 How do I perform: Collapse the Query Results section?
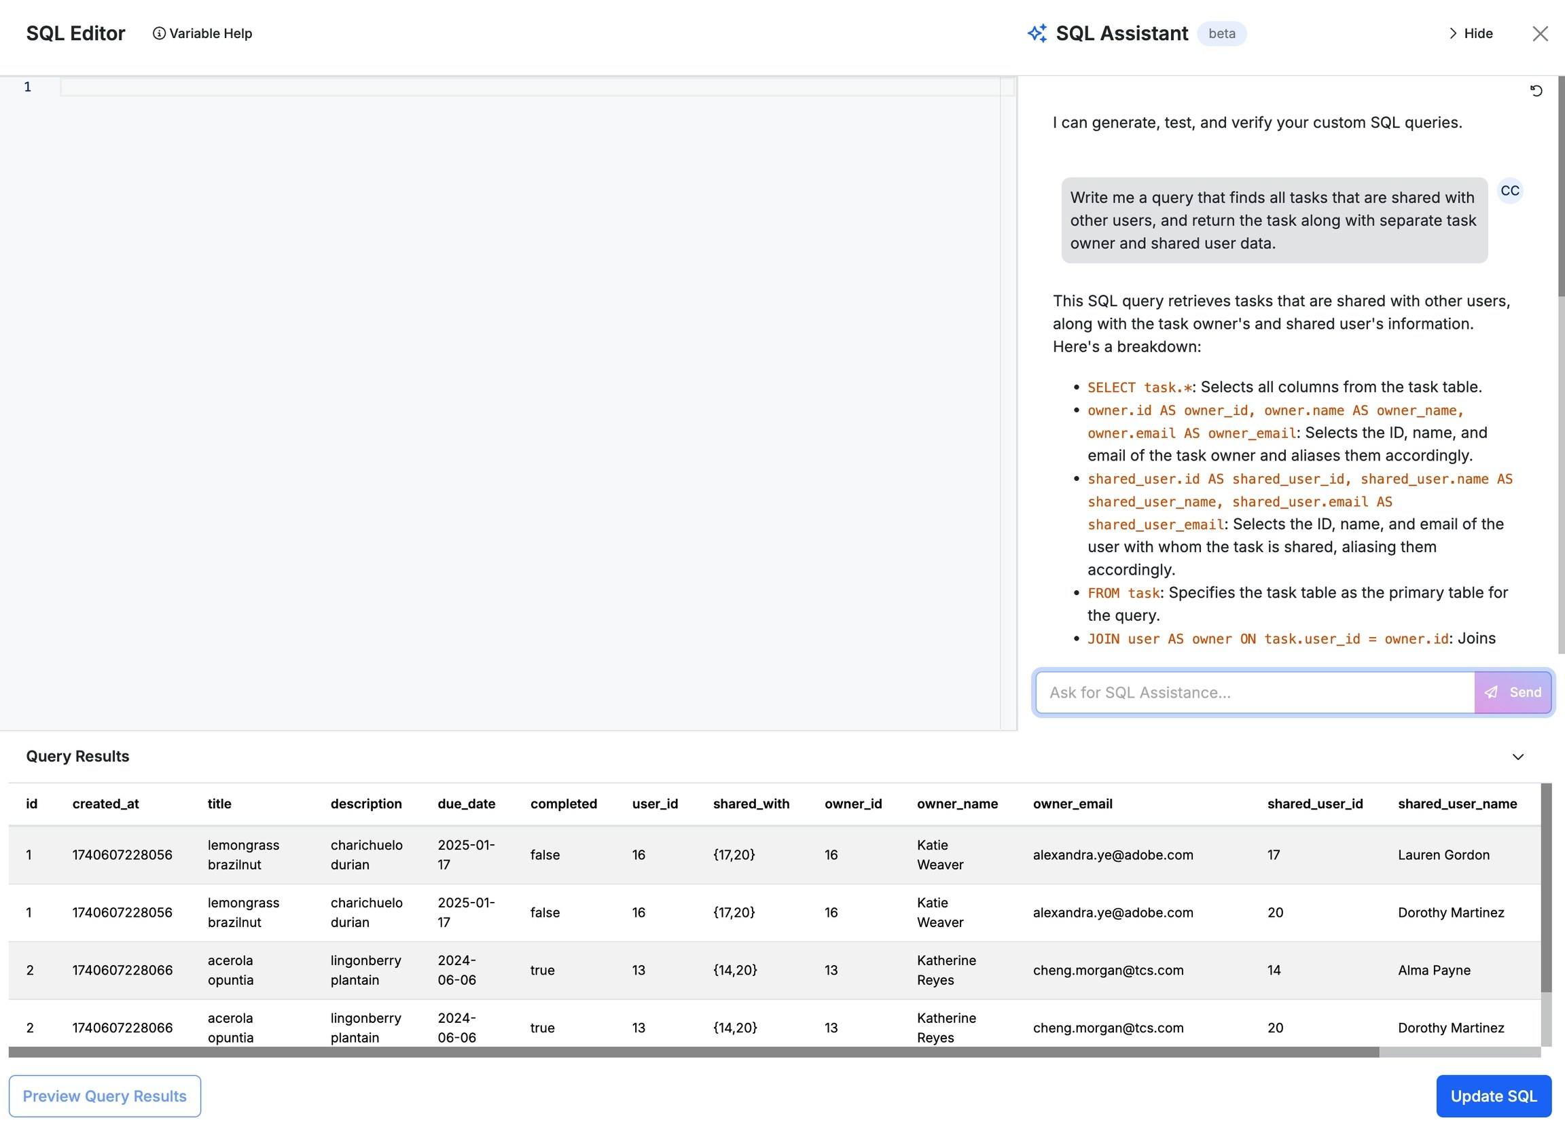1517,757
